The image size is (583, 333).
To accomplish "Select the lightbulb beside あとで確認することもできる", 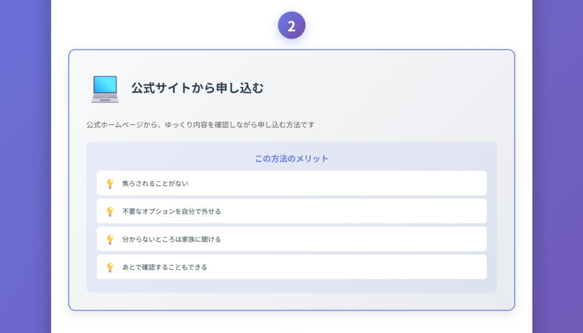I will (110, 267).
